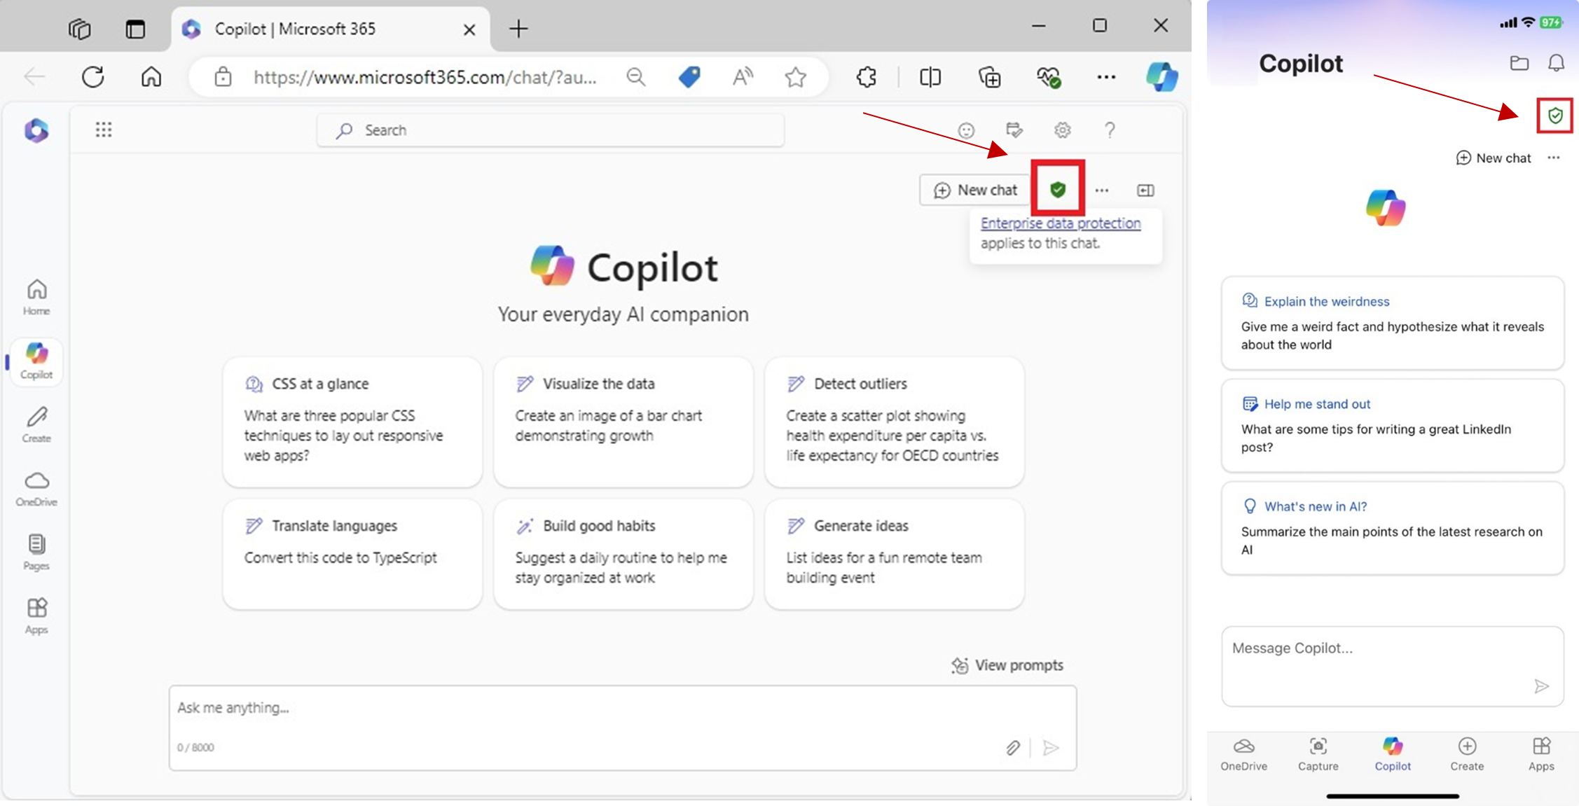
Task: Open the Edge Copilot sidebar icon
Action: tap(1161, 76)
